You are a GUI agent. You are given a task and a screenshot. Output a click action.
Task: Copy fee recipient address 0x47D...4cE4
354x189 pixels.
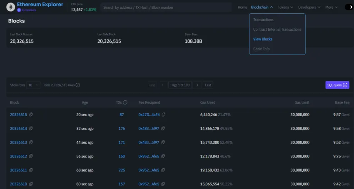163,114
